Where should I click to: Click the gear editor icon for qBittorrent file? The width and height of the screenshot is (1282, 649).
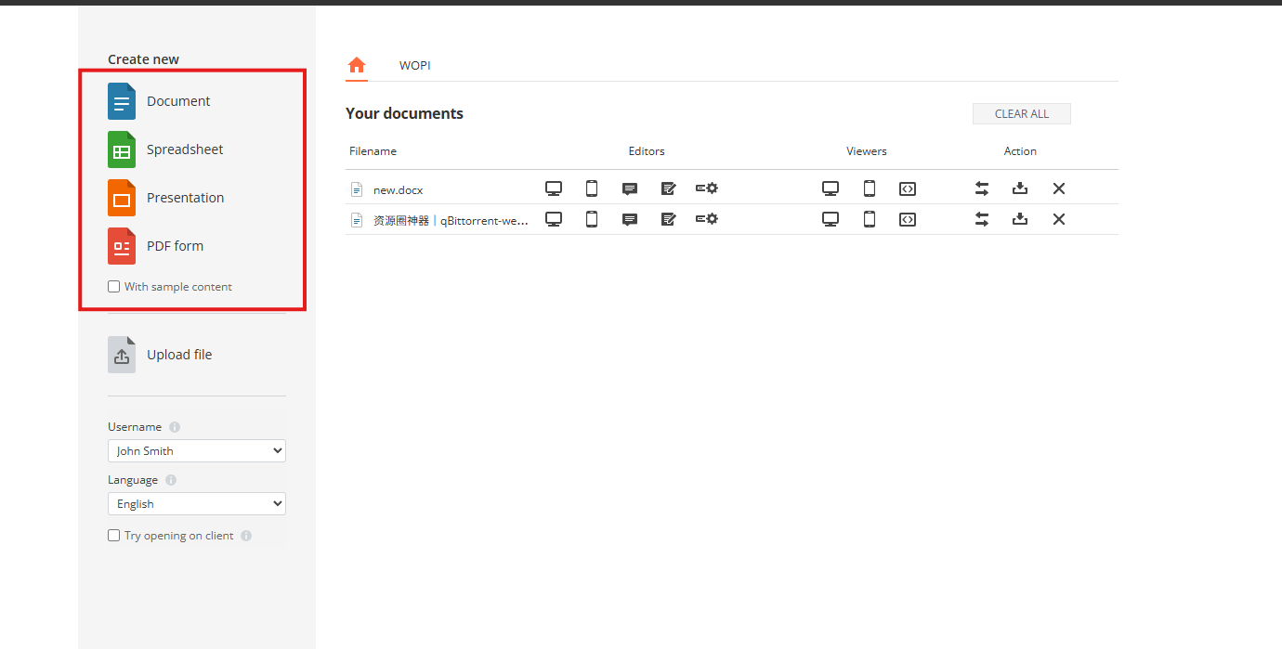point(707,219)
